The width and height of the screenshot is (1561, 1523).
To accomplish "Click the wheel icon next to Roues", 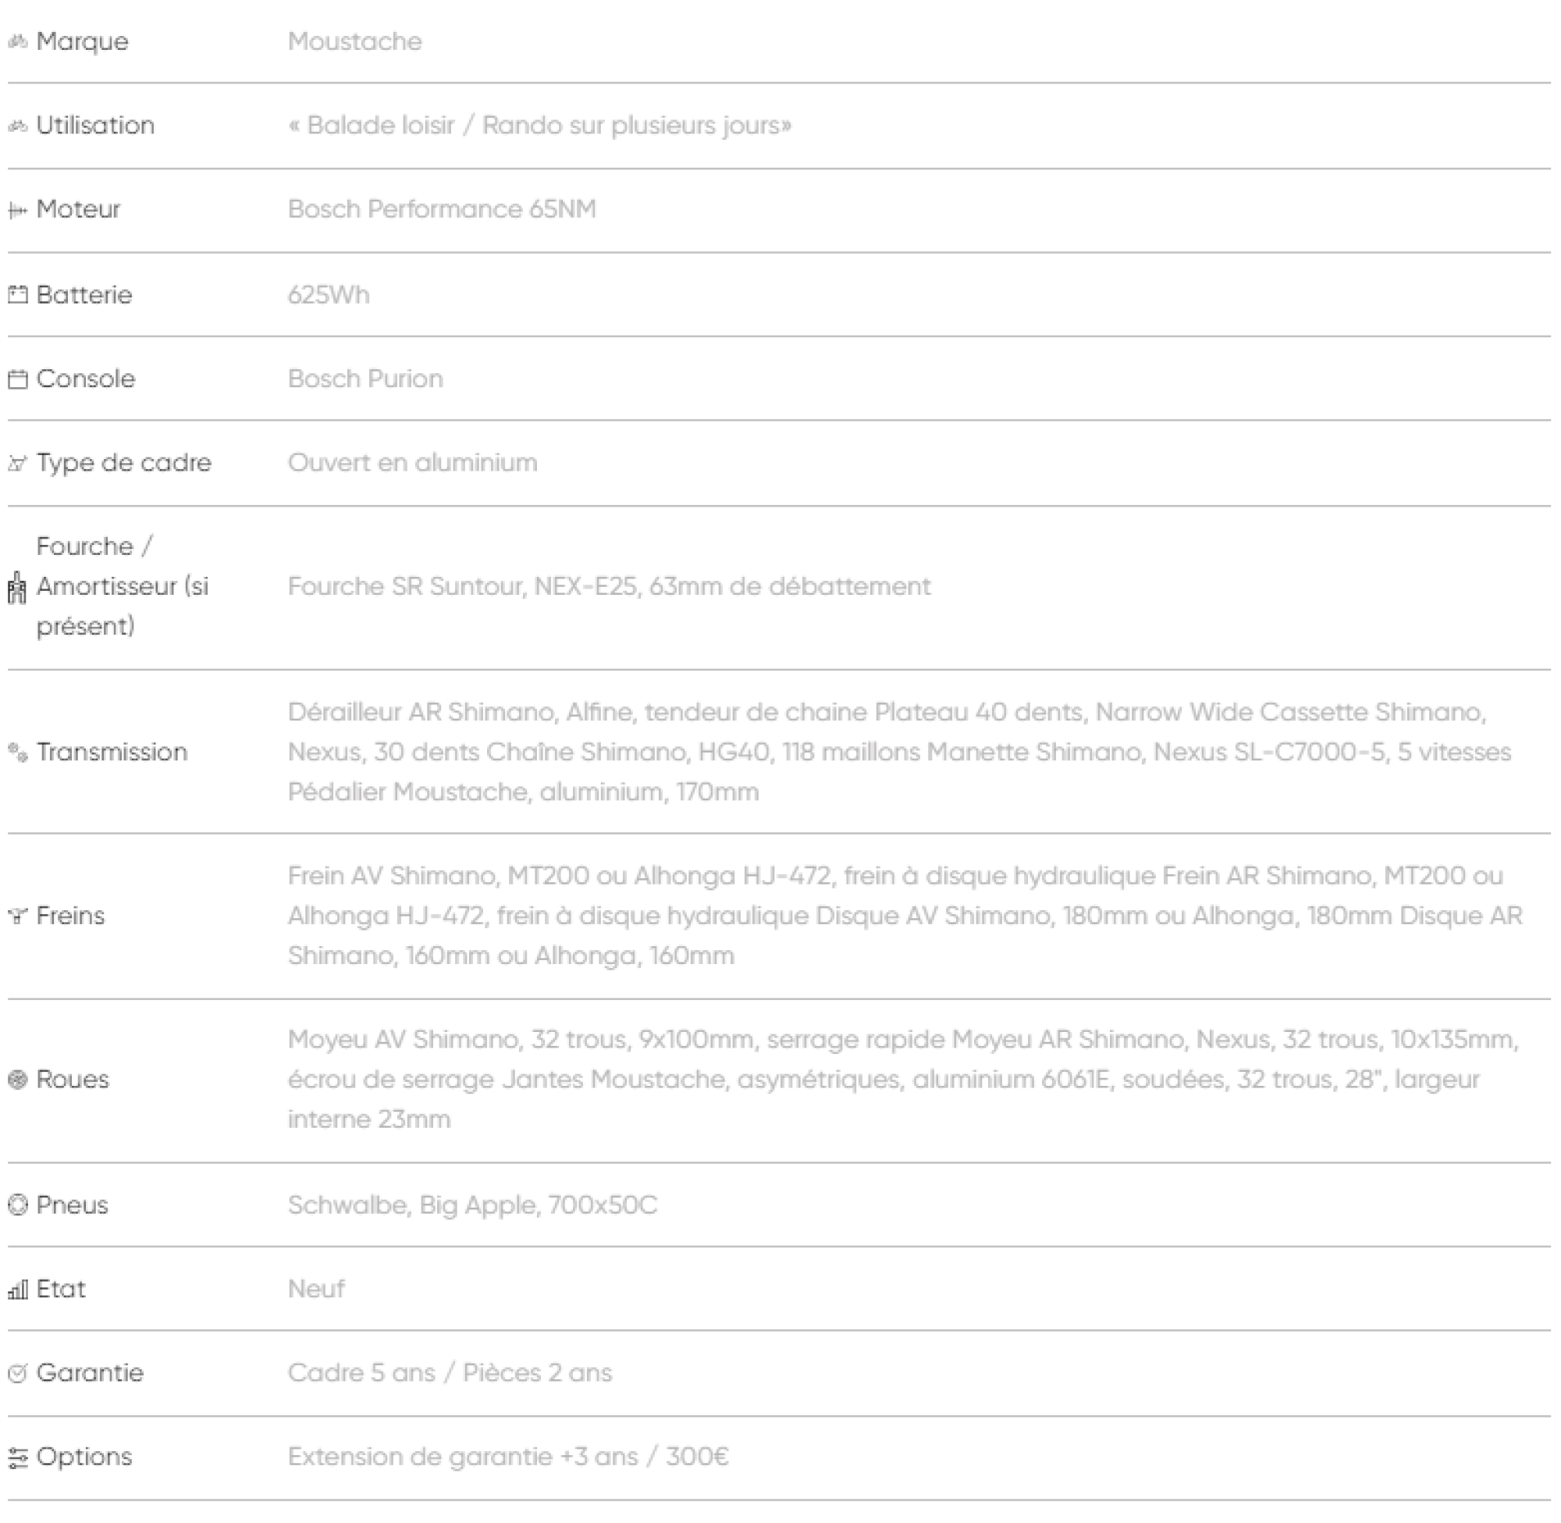I will (18, 1080).
